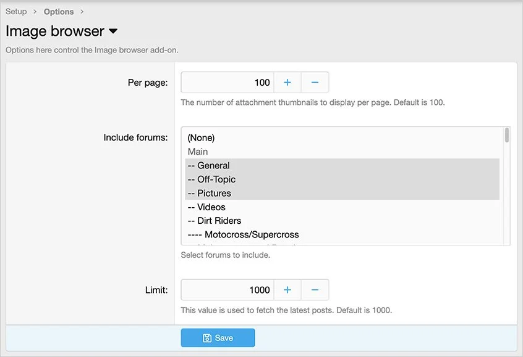Decrease Per page value with minus button
This screenshot has width=523, height=357.
(x=315, y=83)
